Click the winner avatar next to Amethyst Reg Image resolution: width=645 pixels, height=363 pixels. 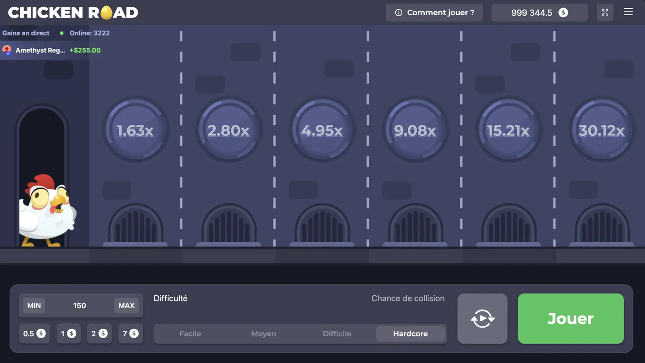point(6,50)
